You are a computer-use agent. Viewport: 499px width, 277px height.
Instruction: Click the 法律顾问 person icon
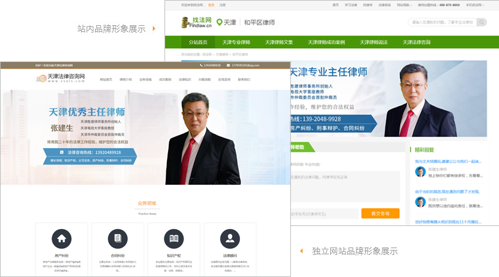pos(230,238)
